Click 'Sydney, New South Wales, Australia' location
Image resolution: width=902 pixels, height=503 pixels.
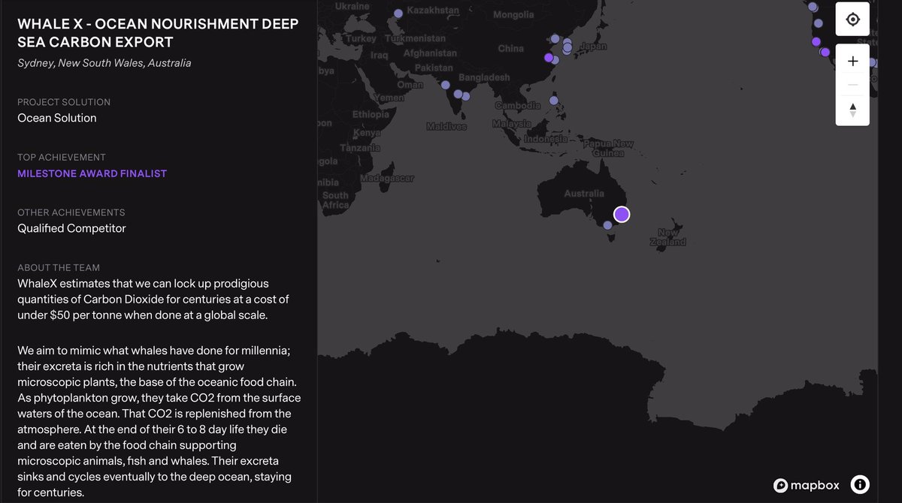[104, 63]
